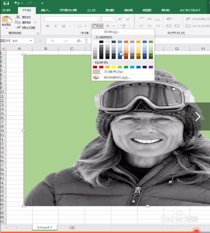Click the Redo arrow icon
The width and height of the screenshot is (210, 233).
tap(30, 3)
